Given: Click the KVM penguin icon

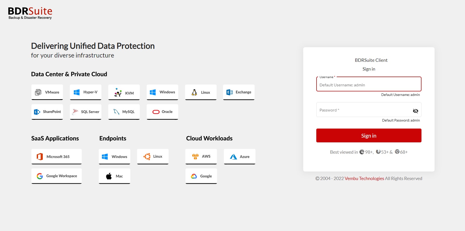Looking at the screenshot, I should point(118,92).
